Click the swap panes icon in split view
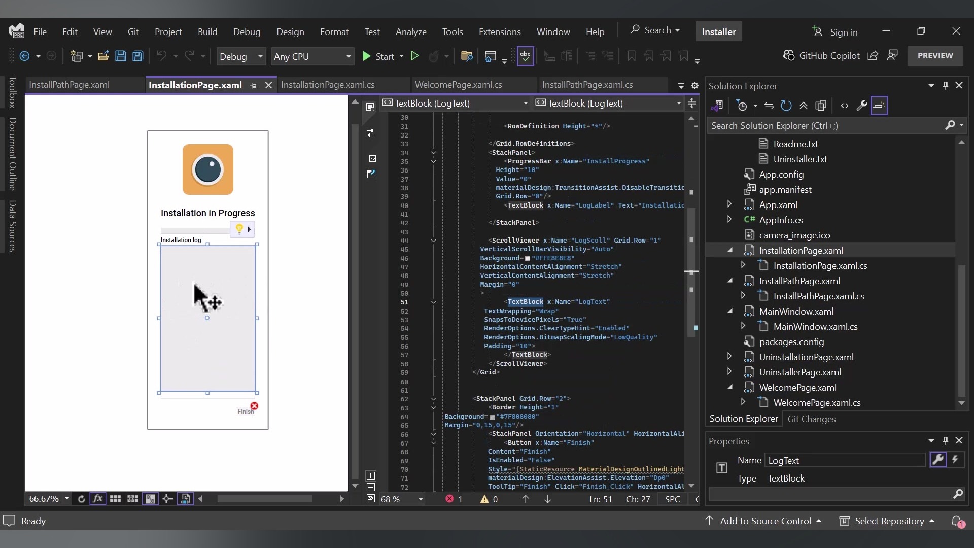 click(371, 133)
